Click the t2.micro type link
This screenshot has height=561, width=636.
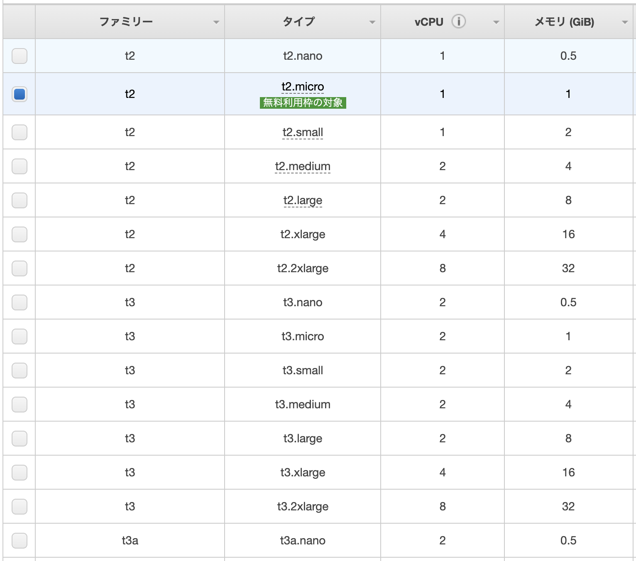(x=303, y=87)
